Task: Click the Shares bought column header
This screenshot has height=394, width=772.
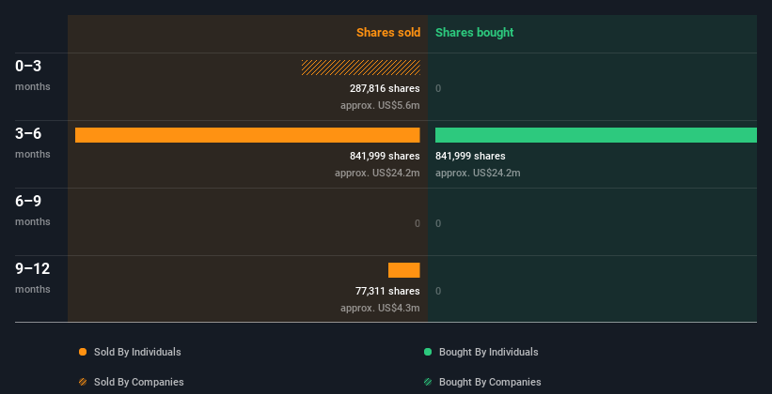Action: (x=474, y=33)
